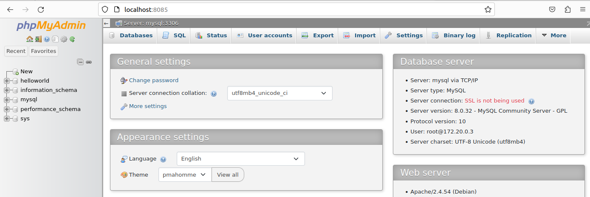This screenshot has height=197, width=590.
Task: Select the performance_schema database name
Action: coord(51,109)
